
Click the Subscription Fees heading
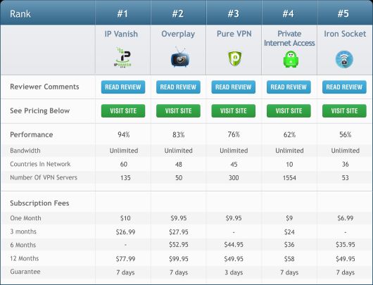(x=39, y=203)
